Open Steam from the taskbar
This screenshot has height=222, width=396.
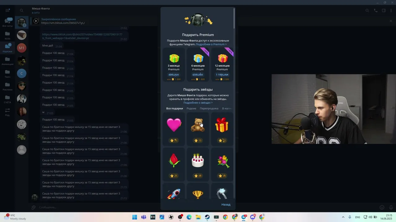coord(207,217)
